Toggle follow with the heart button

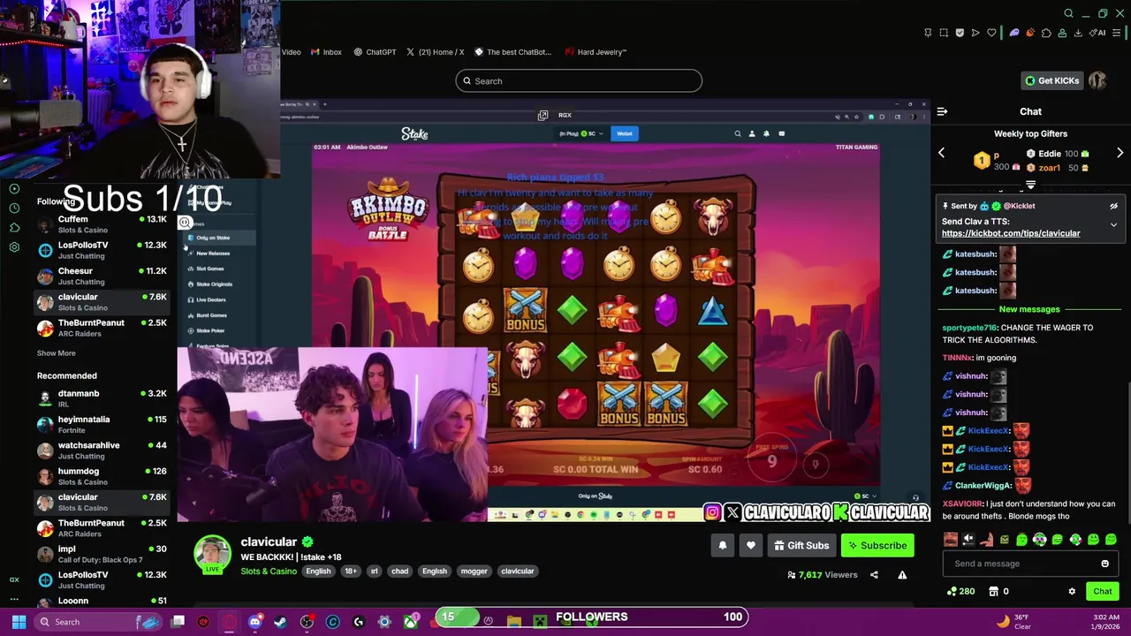tap(751, 546)
